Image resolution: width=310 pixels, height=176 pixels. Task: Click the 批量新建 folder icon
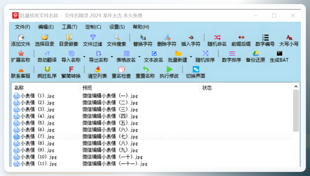pyautogui.click(x=178, y=53)
